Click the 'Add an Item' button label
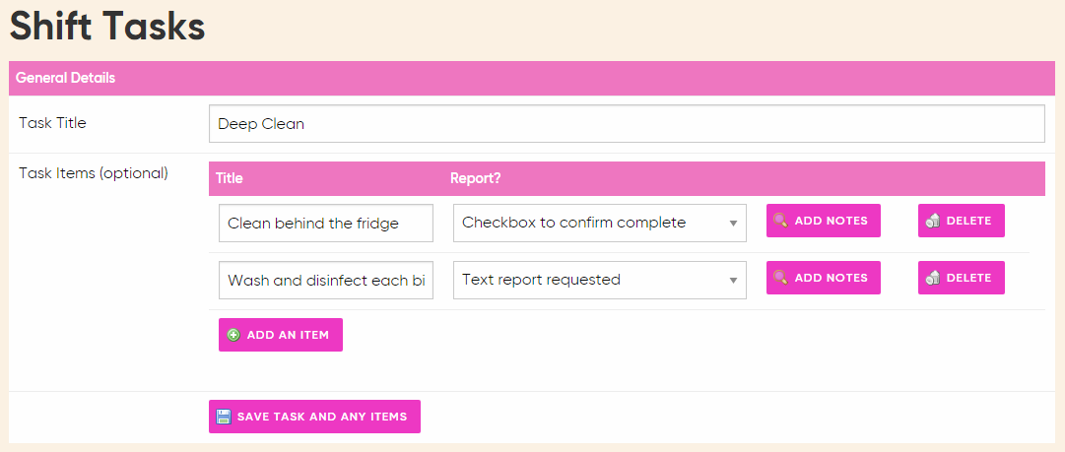The height and width of the screenshot is (452, 1065). [288, 335]
